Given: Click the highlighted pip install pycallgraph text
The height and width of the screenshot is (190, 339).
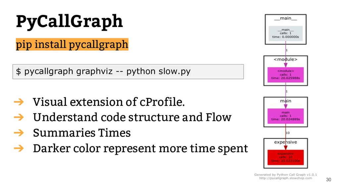Looking at the screenshot, I should point(72,45).
